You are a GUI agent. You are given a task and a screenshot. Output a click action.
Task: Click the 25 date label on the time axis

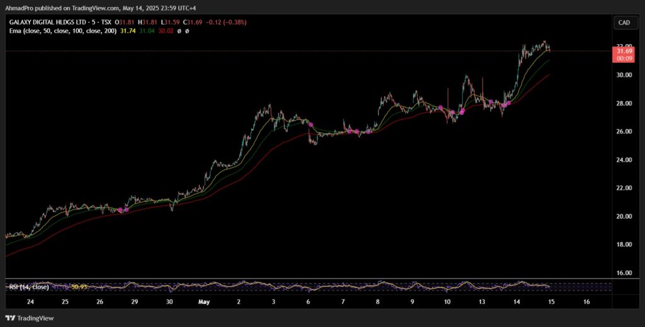tap(65, 302)
